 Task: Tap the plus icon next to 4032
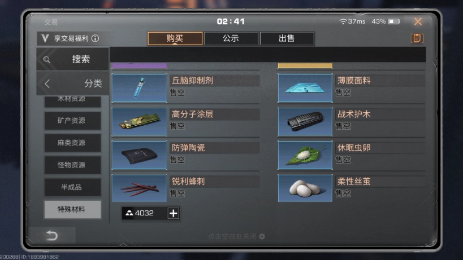pos(174,213)
